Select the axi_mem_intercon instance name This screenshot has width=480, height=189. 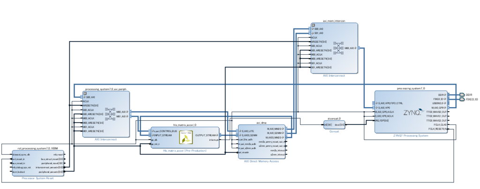click(334, 21)
